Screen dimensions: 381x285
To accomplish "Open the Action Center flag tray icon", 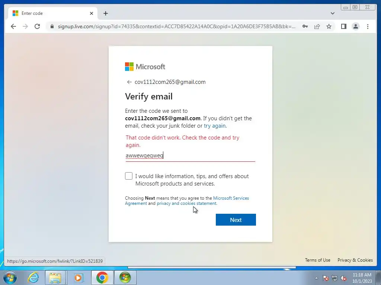I will [326, 278].
